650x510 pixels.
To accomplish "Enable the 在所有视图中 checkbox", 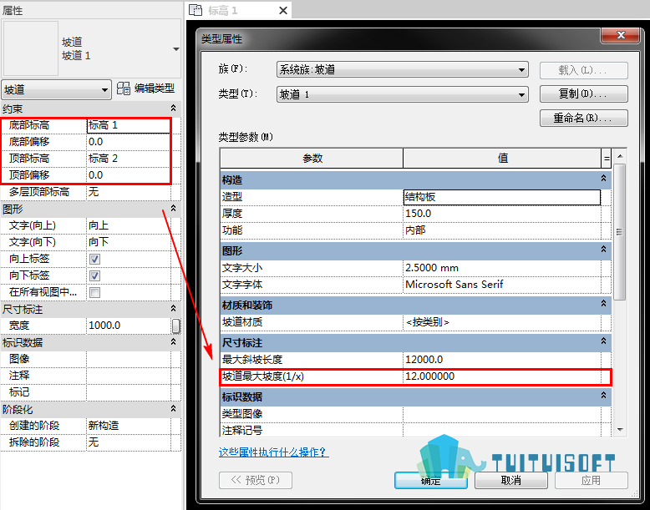I will (95, 292).
